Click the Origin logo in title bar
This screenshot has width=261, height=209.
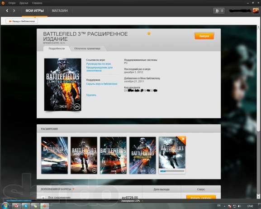click(x=3, y=3)
